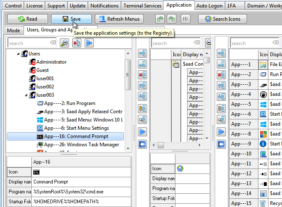Click the blue play arrow above Users tree
Image resolution: width=282 pixels, height=207 pixels.
tap(89, 43)
